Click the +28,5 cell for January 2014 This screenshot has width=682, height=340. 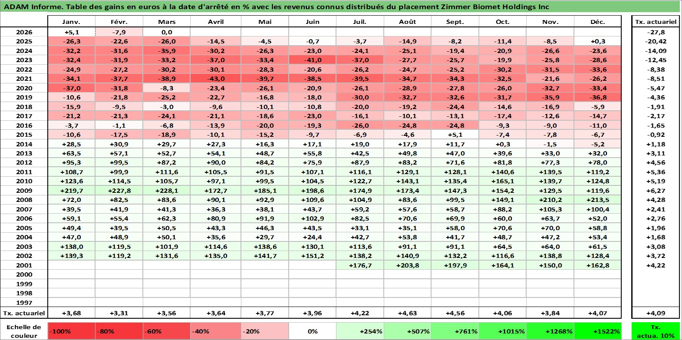[71, 144]
